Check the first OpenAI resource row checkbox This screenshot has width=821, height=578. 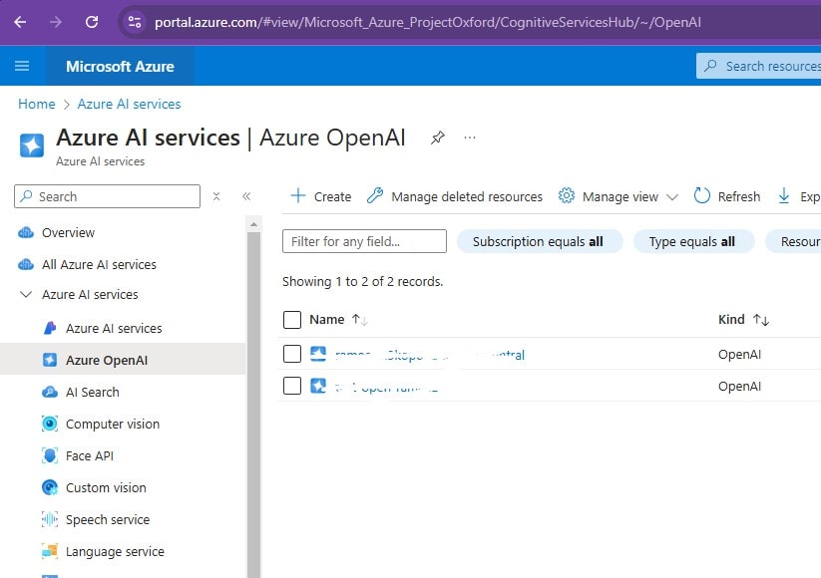[292, 354]
